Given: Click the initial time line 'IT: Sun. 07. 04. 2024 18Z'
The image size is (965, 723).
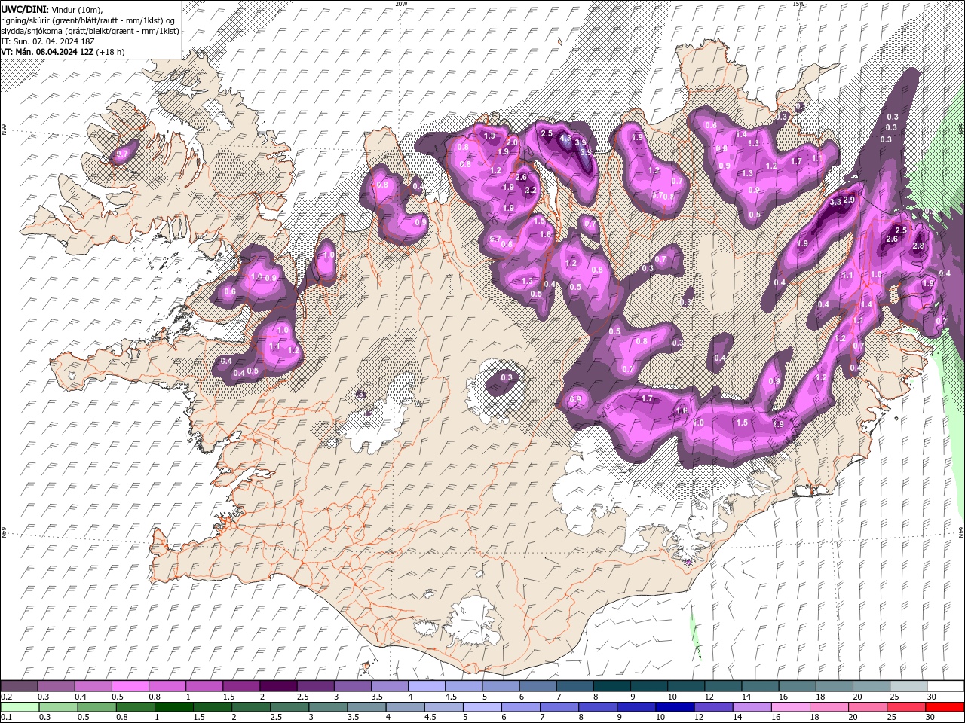Looking at the screenshot, I should coord(47,41).
